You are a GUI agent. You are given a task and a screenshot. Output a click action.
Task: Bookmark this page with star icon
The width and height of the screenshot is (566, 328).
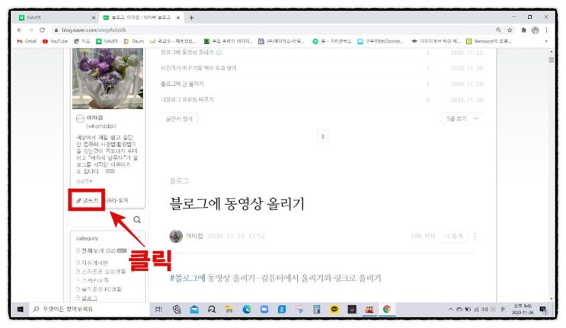[x=510, y=30]
